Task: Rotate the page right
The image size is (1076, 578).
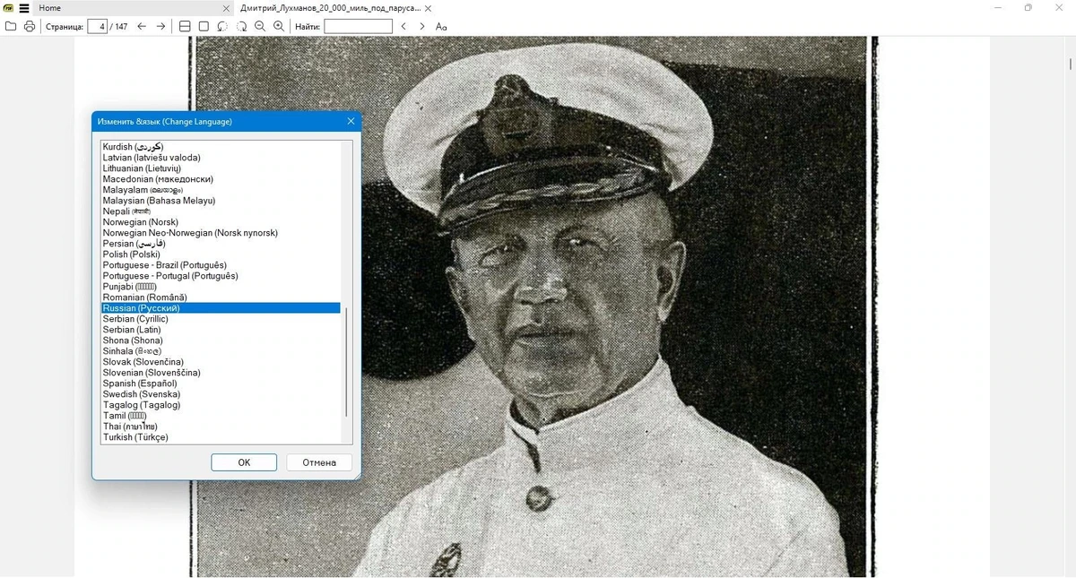Action: pyautogui.click(x=241, y=27)
